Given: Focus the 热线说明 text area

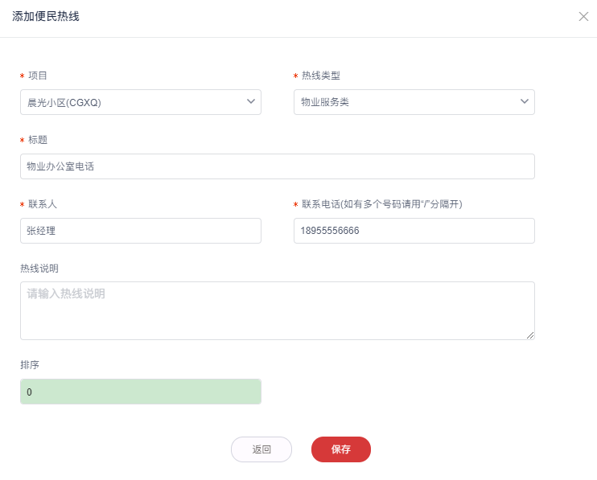Looking at the screenshot, I should click(277, 310).
